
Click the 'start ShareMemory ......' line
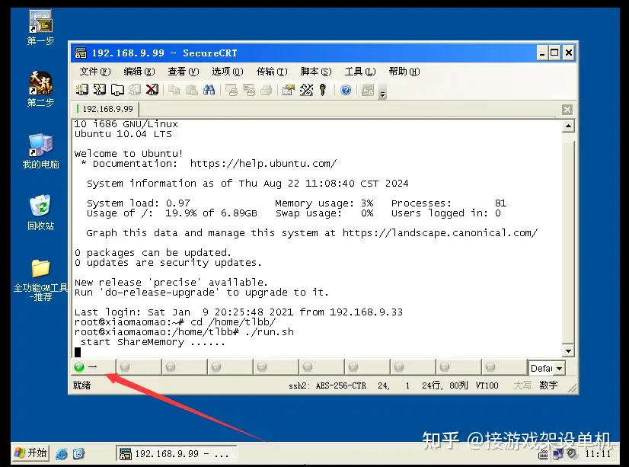[152, 342]
